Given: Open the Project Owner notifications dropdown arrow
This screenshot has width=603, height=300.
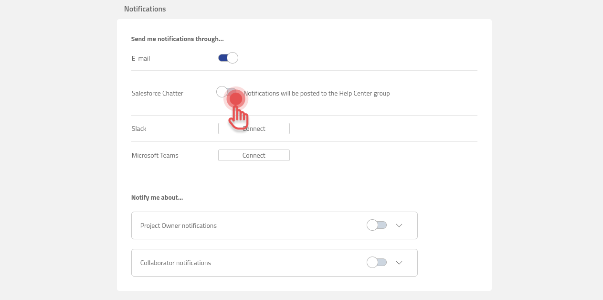Looking at the screenshot, I should tap(399, 225).
